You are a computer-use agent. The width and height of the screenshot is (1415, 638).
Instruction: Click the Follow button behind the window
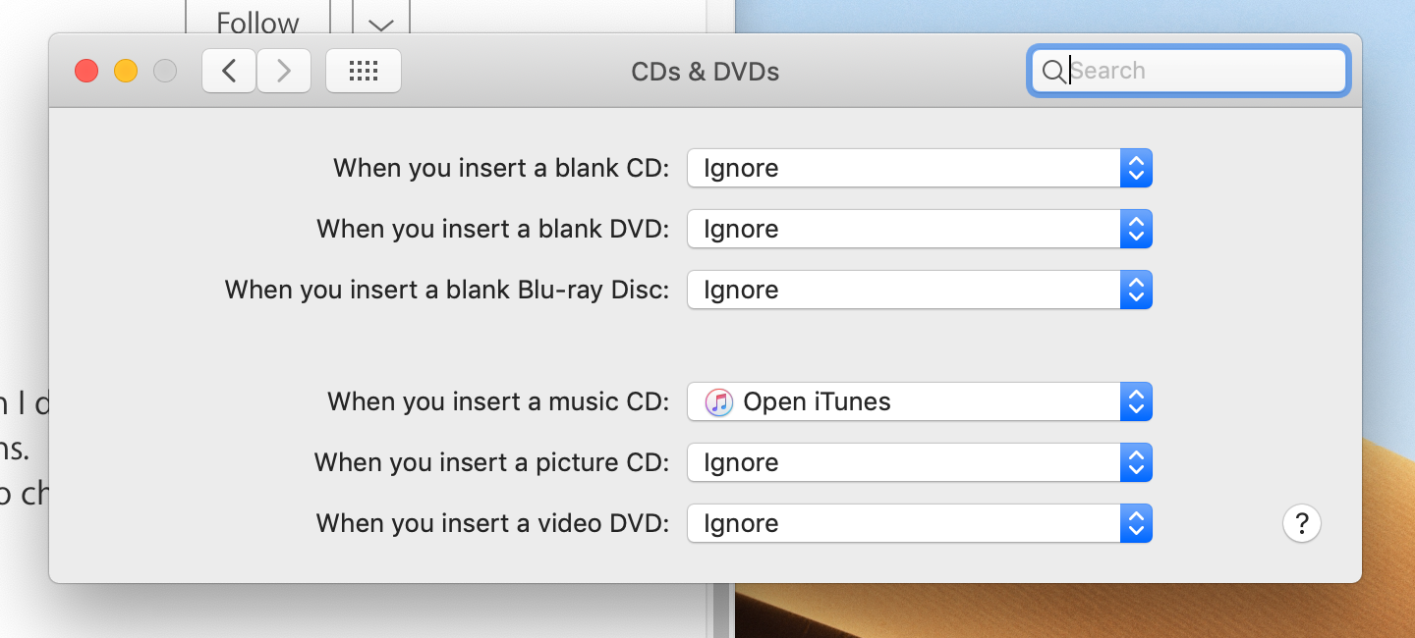[257, 20]
